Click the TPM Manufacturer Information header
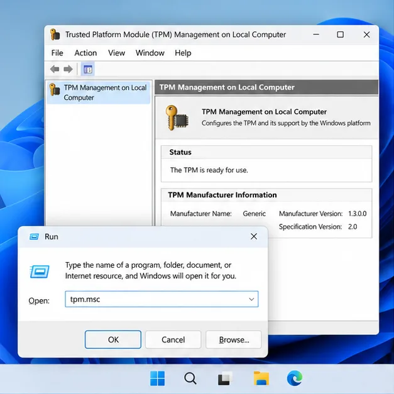The width and height of the screenshot is (394, 394). 266,195
